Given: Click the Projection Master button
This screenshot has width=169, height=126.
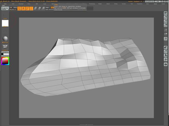Looking at the screenshot, I should click(x=5, y=9).
